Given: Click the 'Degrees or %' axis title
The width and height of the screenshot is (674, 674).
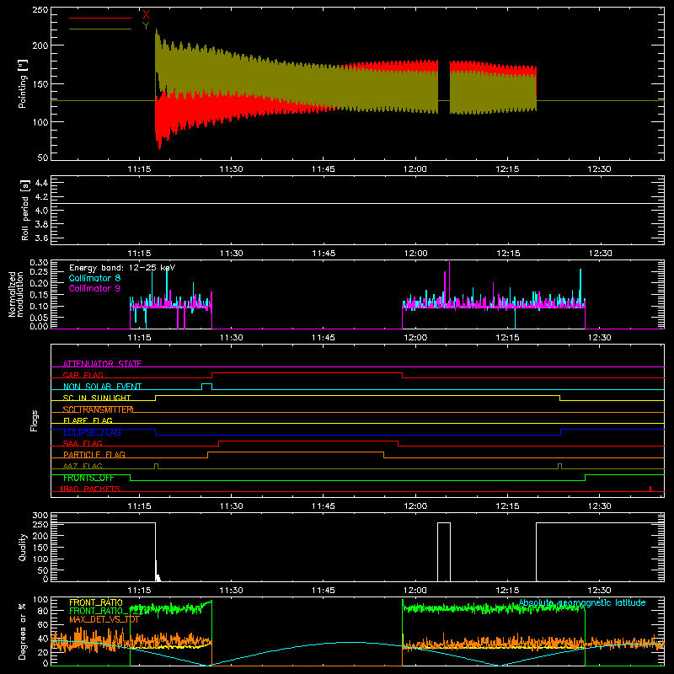Looking at the screenshot, I should click(x=22, y=631).
